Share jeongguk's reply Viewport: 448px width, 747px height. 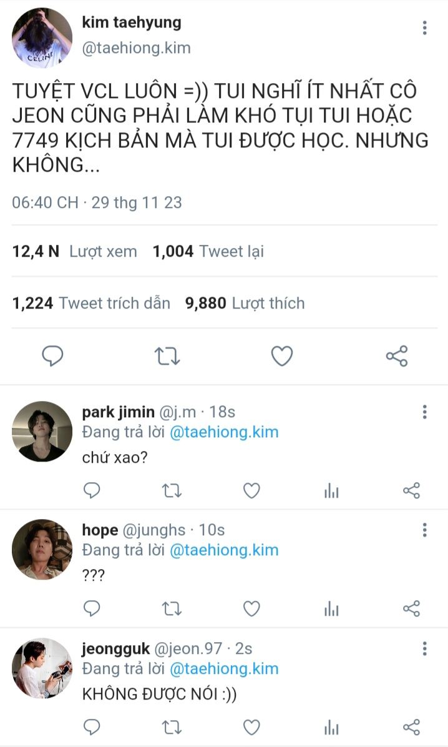(x=411, y=727)
